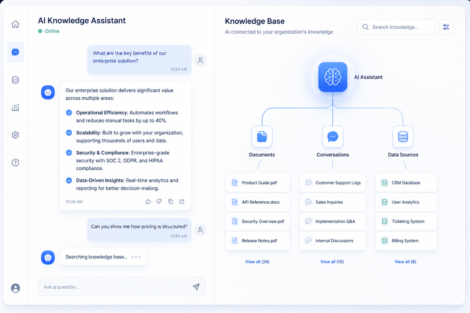Click the AI Assistant label
This screenshot has width=470, height=313.
pos(368,77)
